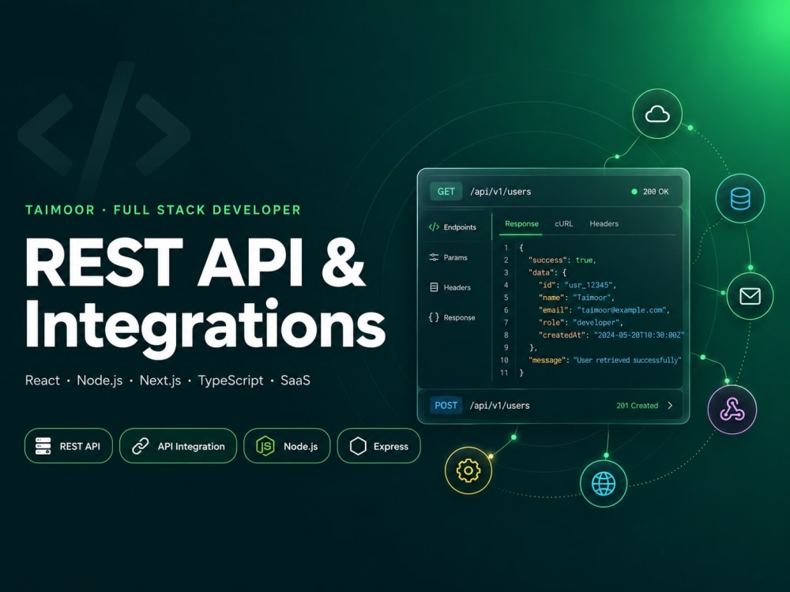Viewport: 790px width, 592px height.
Task: Click the globe web icon
Action: click(x=603, y=484)
